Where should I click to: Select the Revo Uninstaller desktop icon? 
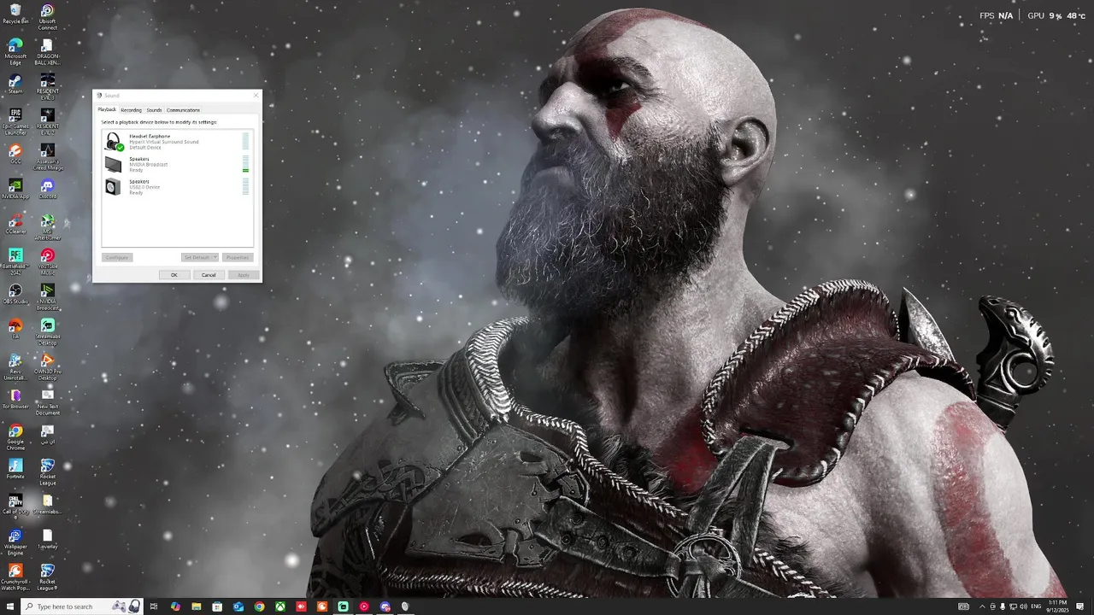click(x=15, y=367)
